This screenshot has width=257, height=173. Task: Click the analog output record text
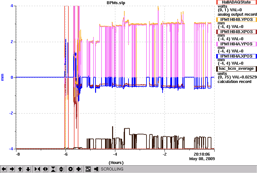(237, 14)
